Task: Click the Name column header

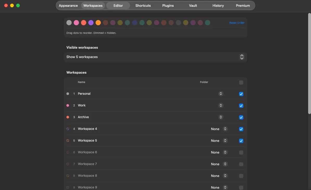Action: coord(82,82)
